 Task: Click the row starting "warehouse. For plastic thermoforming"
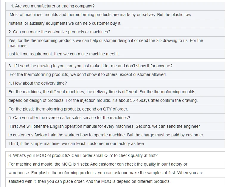tap(106, 173)
